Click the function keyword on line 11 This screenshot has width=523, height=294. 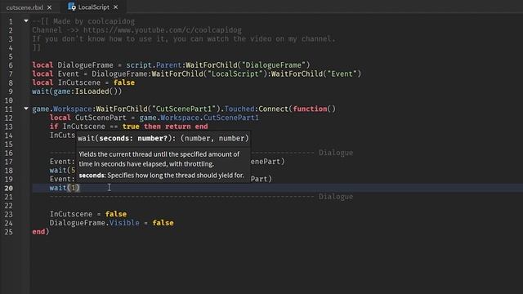[x=311, y=109]
